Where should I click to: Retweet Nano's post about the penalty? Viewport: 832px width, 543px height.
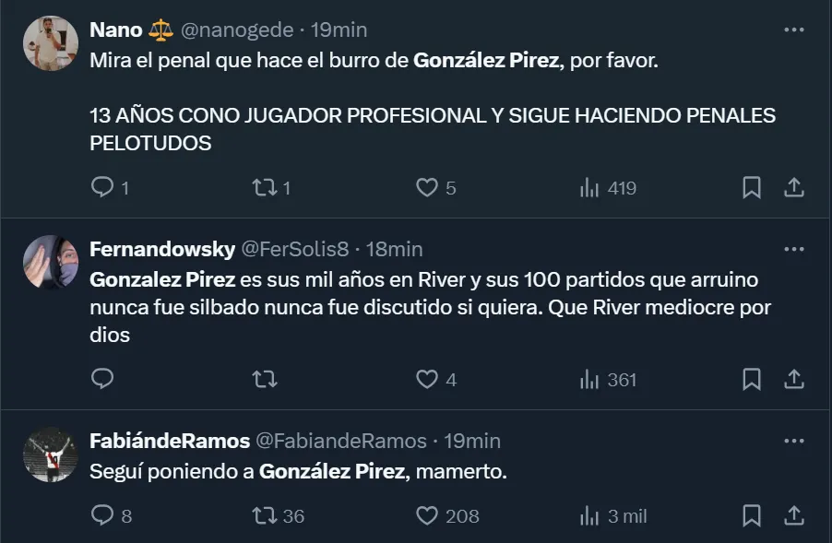264,188
